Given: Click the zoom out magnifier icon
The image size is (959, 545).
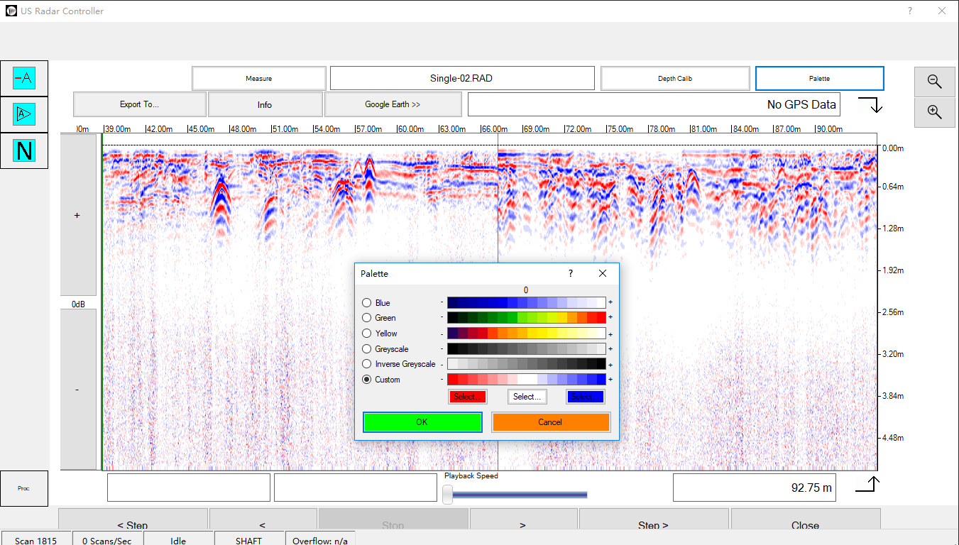Looking at the screenshot, I should pos(934,82).
